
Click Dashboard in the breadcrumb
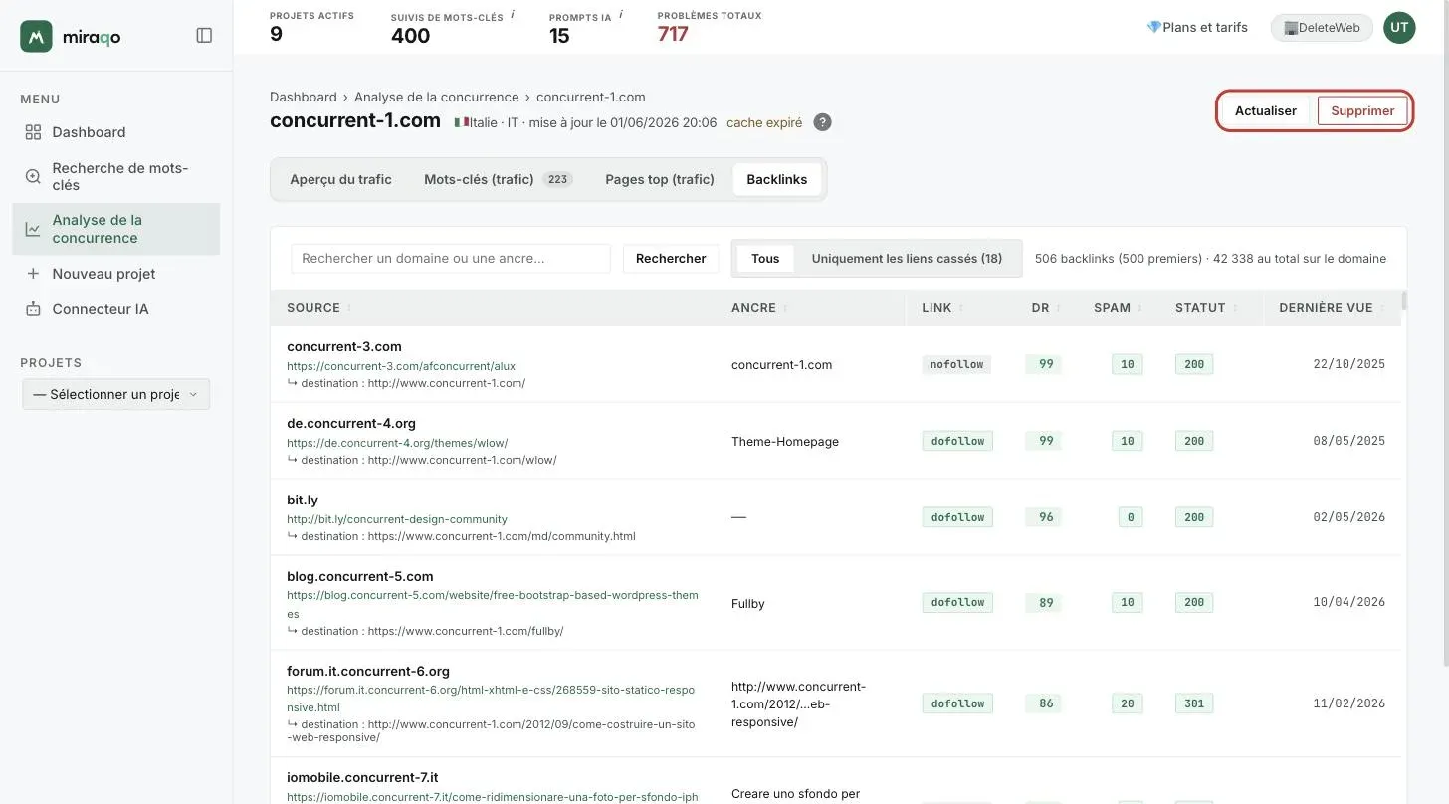(x=304, y=97)
